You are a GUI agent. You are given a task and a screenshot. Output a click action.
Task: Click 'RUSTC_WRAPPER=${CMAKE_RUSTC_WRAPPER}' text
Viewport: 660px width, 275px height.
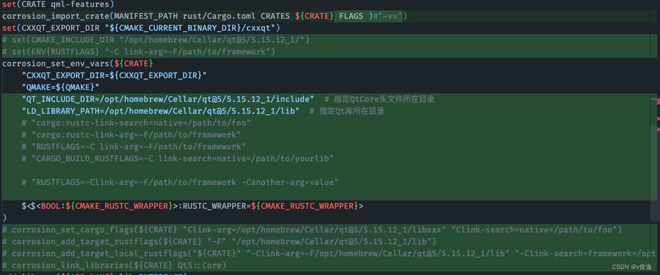[x=271, y=206]
